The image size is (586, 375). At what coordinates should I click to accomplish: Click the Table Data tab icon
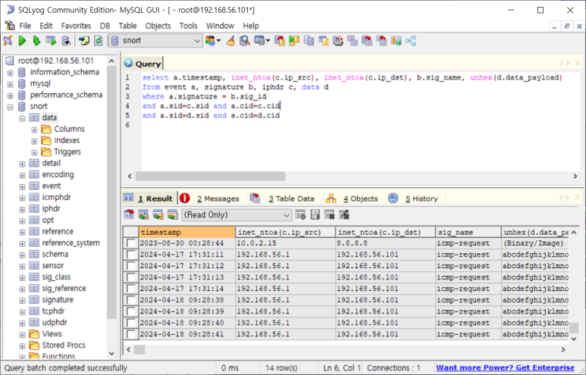(x=255, y=198)
